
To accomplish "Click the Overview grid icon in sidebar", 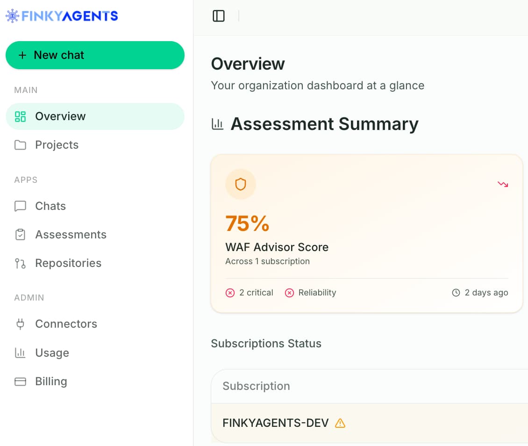I will [x=21, y=116].
